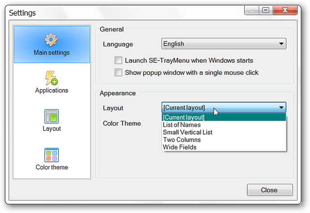Collapse the Layout combo box arrow
Screen dimensions: 310x213
tap(281, 108)
